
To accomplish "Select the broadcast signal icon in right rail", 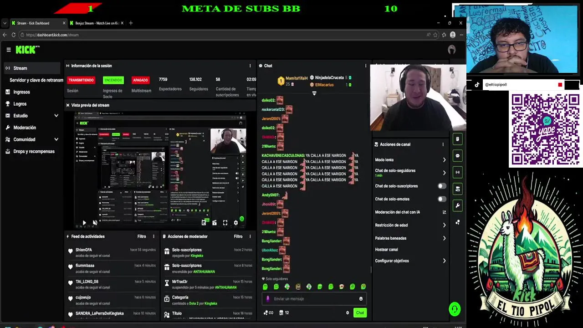I will pyautogui.click(x=458, y=172).
